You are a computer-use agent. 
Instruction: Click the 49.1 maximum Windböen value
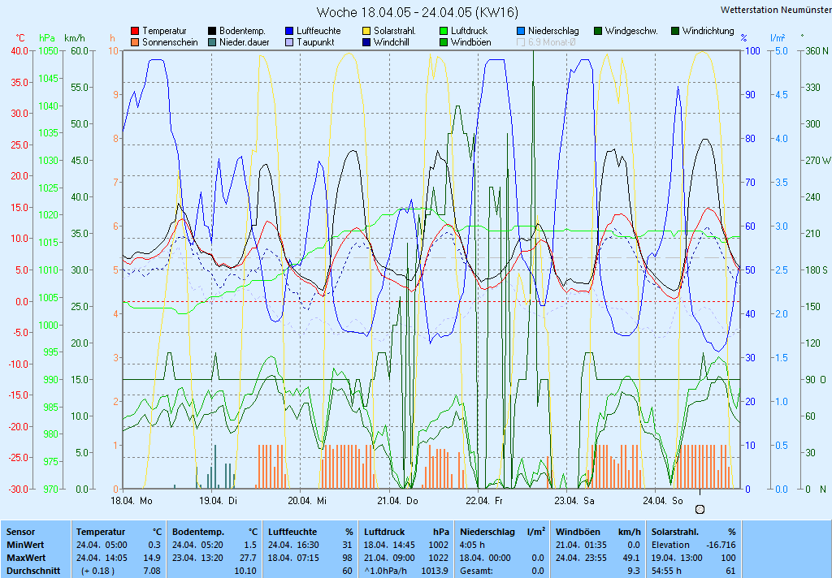(x=631, y=558)
